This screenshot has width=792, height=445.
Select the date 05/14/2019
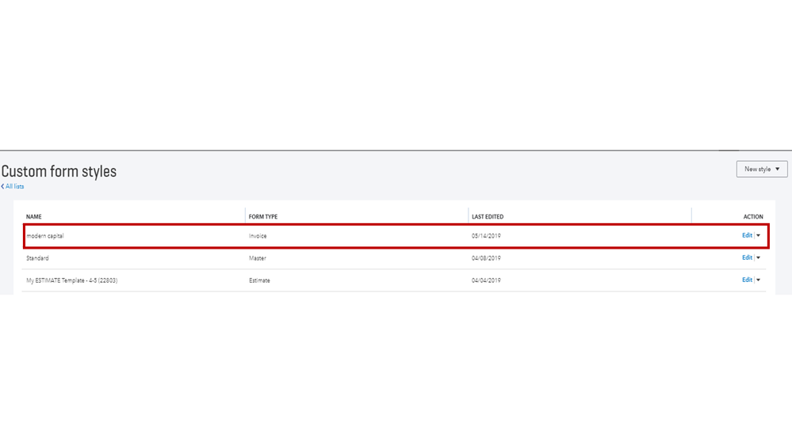(x=486, y=236)
